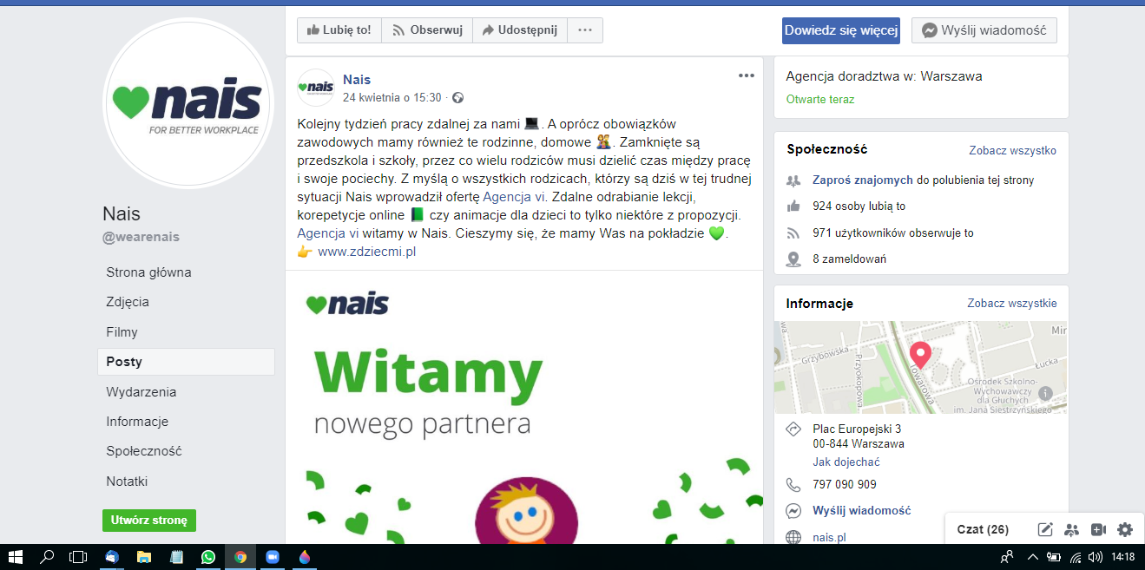The width and height of the screenshot is (1145, 570).
Task: Click Dowiedz się więcej button
Action: tap(840, 30)
